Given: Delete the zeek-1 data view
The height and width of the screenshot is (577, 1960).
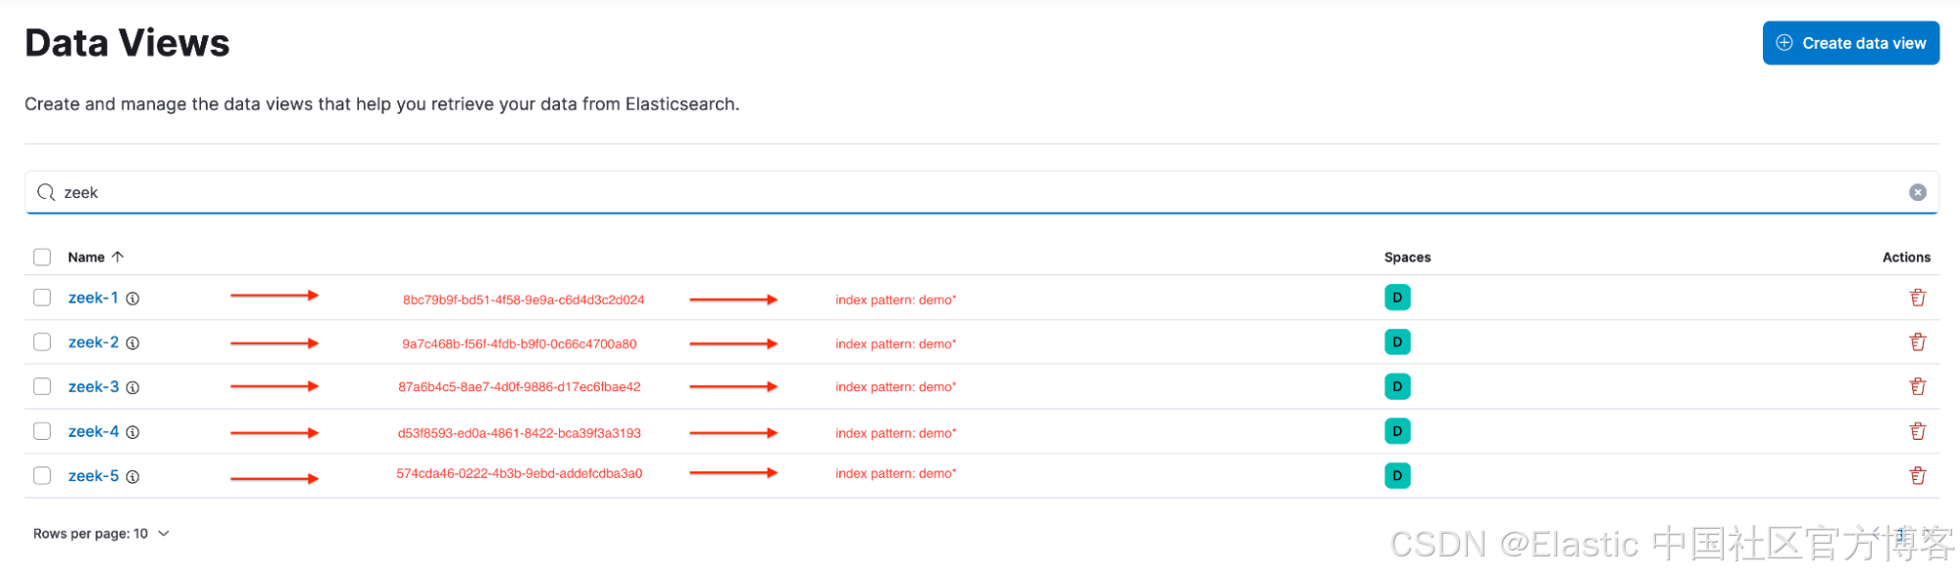Looking at the screenshot, I should coord(1917,298).
